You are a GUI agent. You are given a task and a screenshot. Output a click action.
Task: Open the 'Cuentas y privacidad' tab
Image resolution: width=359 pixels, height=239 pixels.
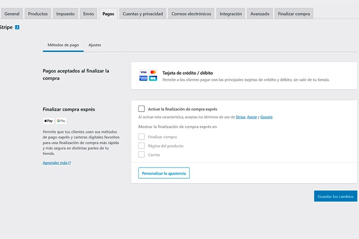point(143,14)
